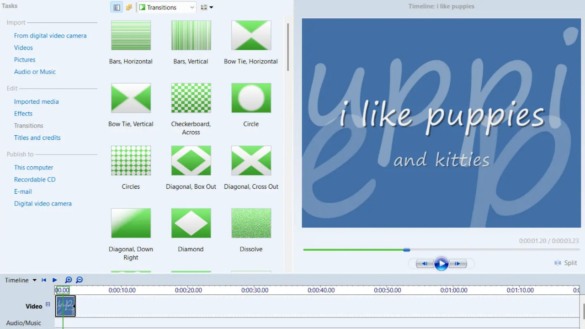Select Checkerboard, Across transition

coord(191,98)
